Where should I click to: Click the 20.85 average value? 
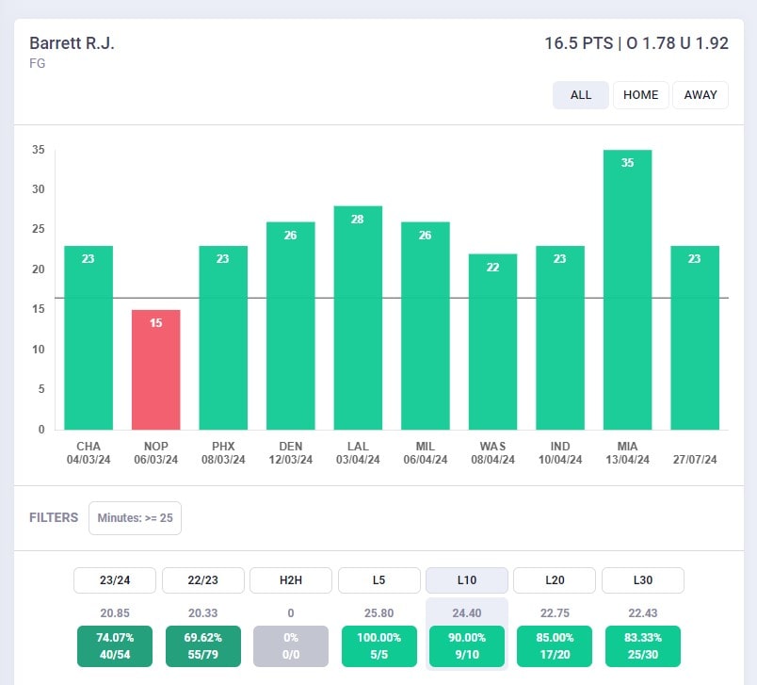[x=115, y=613]
